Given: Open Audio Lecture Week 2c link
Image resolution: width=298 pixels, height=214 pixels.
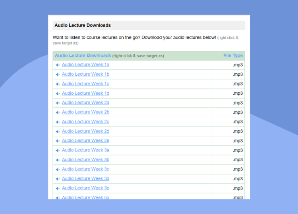Looking at the screenshot, I should pos(85,122).
